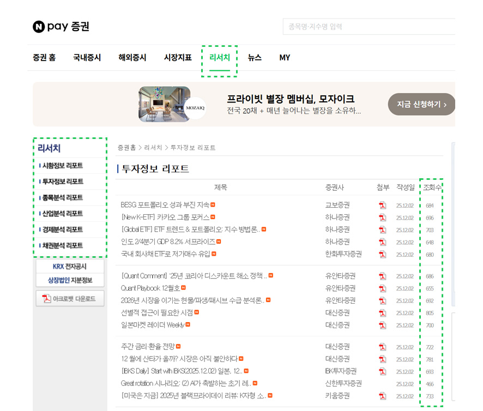Open PDF icon for Quant Playbook 12월호
Viewport: 483px width, 411px height.
(383, 288)
